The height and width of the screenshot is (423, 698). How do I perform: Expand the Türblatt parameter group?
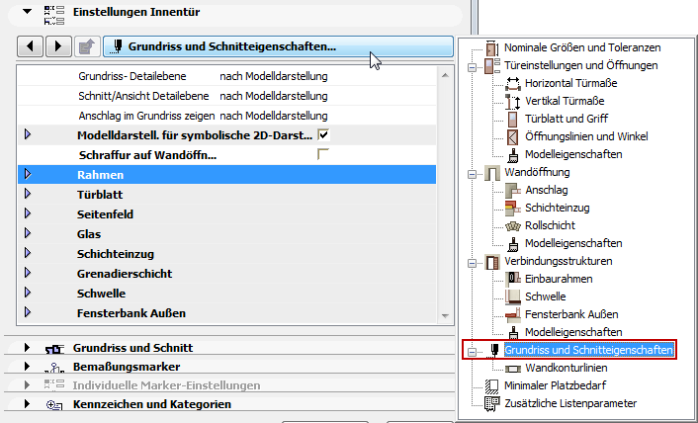(28, 194)
